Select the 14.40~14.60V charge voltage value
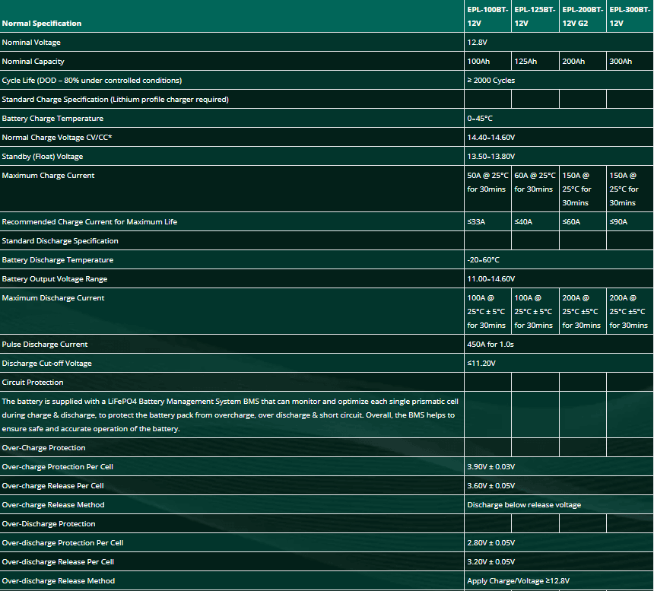The width and height of the screenshot is (654, 591). pyautogui.click(x=491, y=138)
